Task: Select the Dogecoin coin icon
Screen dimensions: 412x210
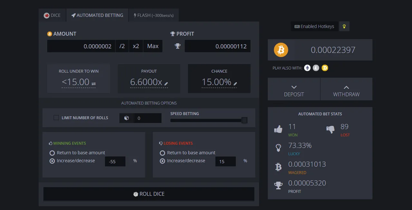Action: 325,68
